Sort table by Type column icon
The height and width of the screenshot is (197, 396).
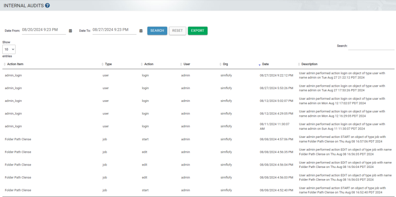tap(102, 64)
